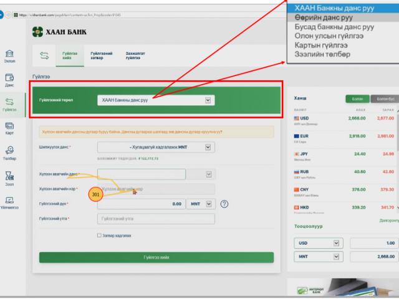Open the Эхлэл home sidebar icon
This screenshot has width=399, height=299.
[x=9, y=56]
